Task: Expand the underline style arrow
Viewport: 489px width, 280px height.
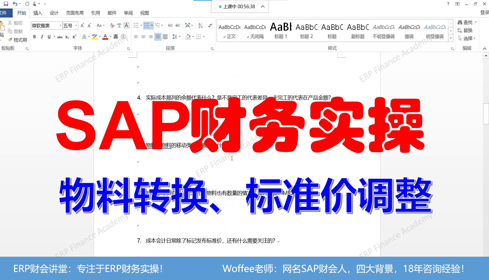Action: (x=54, y=37)
